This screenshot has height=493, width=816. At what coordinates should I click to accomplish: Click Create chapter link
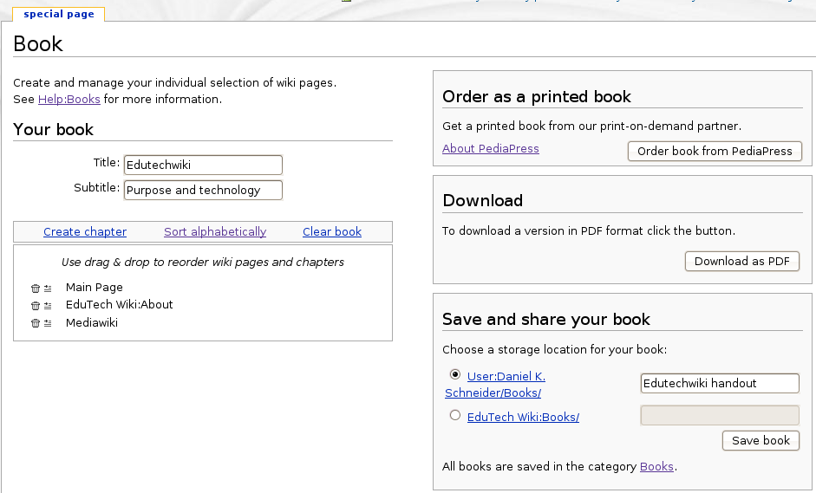click(85, 231)
